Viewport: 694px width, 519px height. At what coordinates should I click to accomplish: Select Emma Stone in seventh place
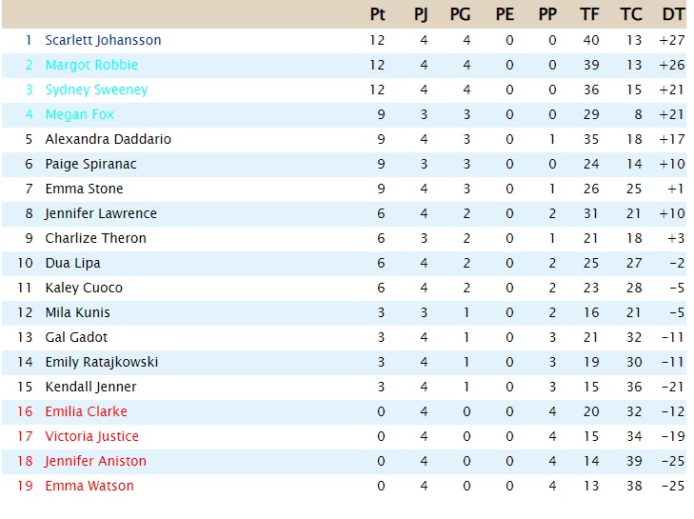[84, 190]
